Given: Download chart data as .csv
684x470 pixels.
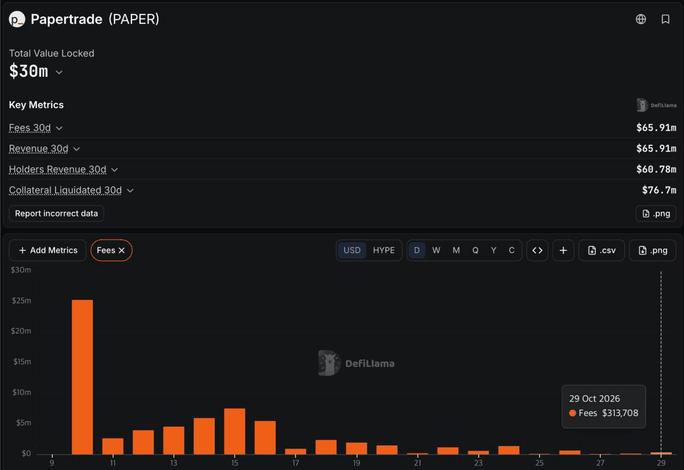Looking at the screenshot, I should tap(602, 250).
